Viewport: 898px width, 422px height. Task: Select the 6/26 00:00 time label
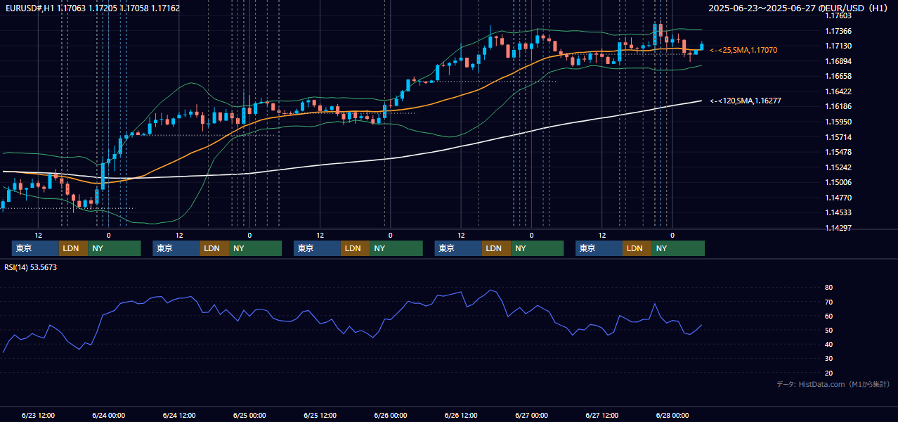(391, 415)
